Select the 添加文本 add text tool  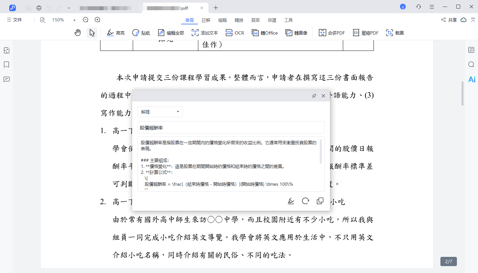204,33
